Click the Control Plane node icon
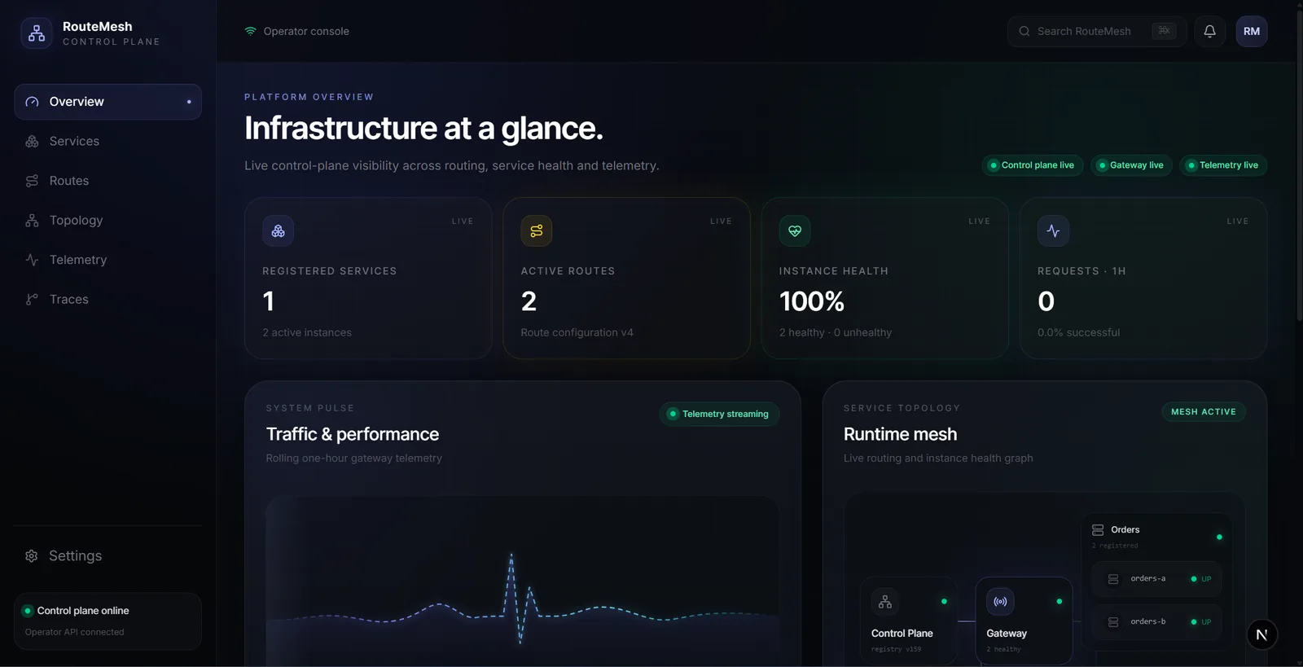This screenshot has height=667, width=1303. pyautogui.click(x=885, y=602)
